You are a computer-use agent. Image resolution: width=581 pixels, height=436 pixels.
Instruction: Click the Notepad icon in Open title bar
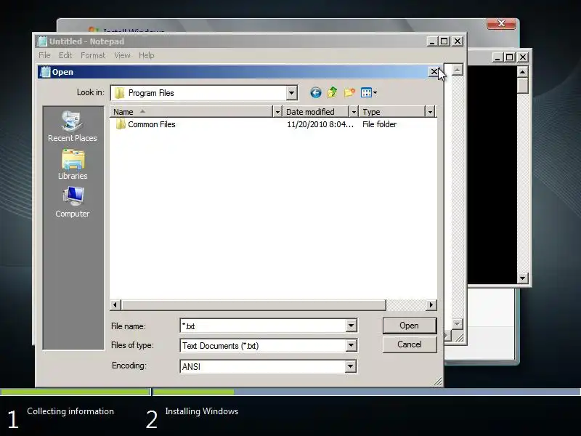click(x=45, y=72)
